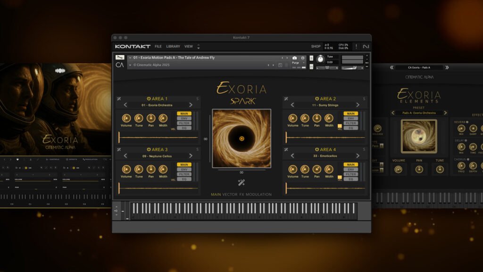Open the LIBRARY menu in Kontakt

click(x=173, y=46)
